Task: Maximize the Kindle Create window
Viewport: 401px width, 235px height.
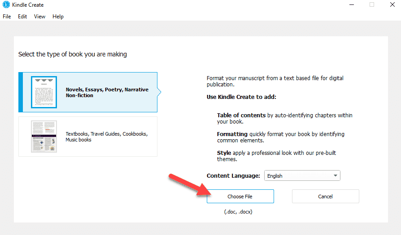Action: [372, 4]
